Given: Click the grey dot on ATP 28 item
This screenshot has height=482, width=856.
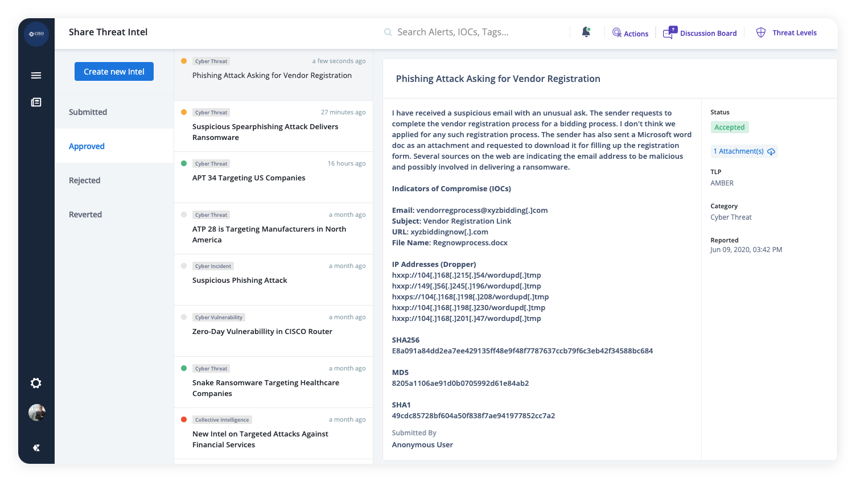Looking at the screenshot, I should (x=184, y=215).
